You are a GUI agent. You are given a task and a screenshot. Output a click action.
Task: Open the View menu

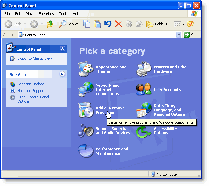coord(30,14)
